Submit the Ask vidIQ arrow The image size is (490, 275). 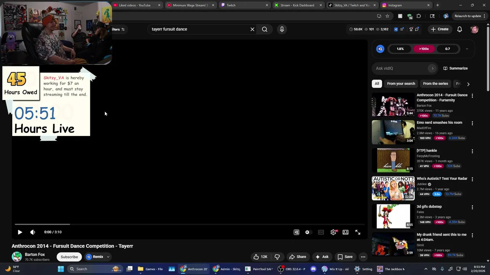(x=433, y=68)
